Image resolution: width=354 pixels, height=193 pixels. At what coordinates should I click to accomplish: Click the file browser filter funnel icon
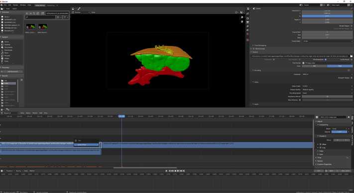65,17
